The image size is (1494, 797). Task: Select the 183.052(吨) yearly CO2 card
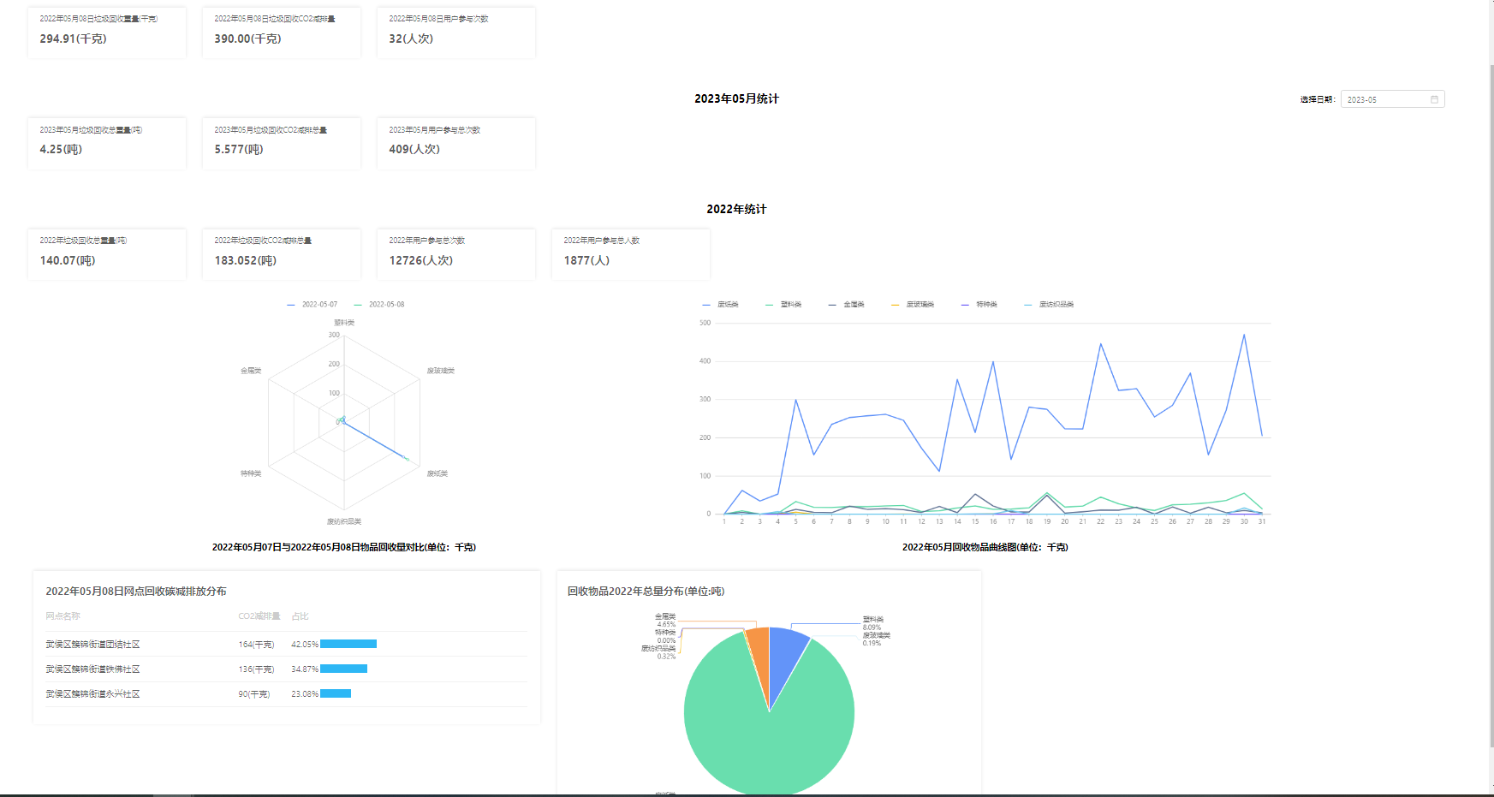(x=282, y=254)
